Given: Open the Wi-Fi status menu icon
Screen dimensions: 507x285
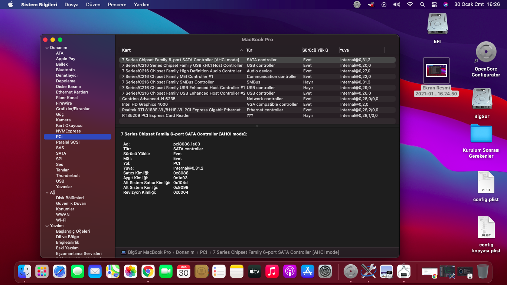Looking at the screenshot, I should pyautogui.click(x=410, y=4).
